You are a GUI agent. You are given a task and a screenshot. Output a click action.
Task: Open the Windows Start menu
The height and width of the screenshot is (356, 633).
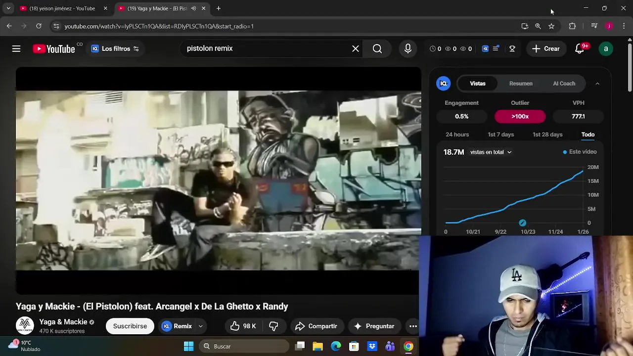[x=188, y=346]
